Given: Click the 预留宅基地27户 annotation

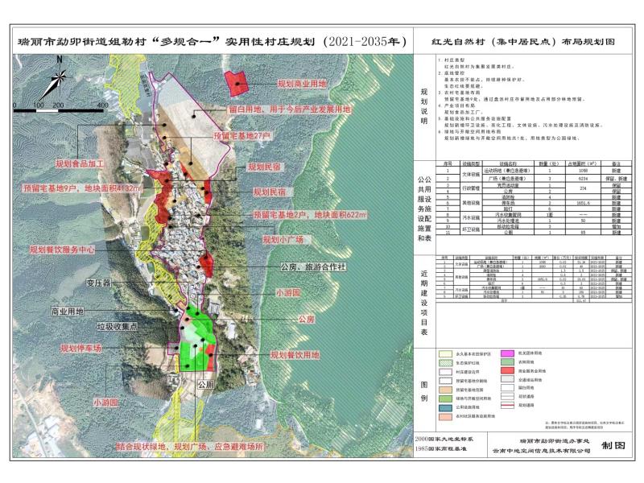Looking at the screenshot, I should (240, 136).
